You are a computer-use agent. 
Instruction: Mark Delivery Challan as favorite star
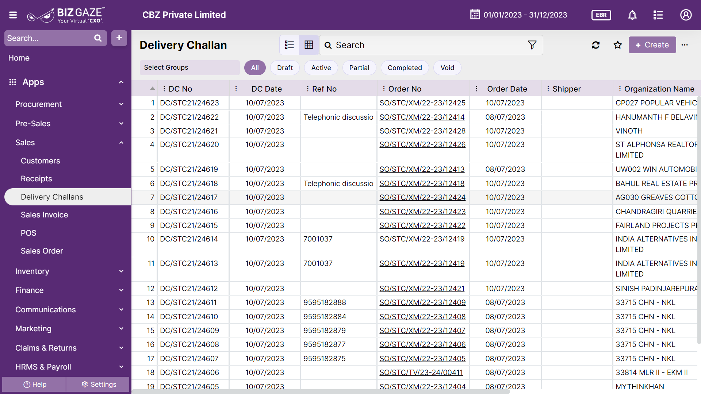coord(618,45)
